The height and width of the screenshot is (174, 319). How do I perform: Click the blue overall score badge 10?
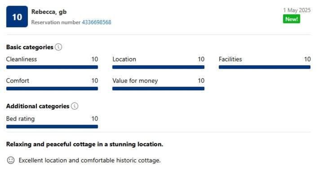click(17, 17)
